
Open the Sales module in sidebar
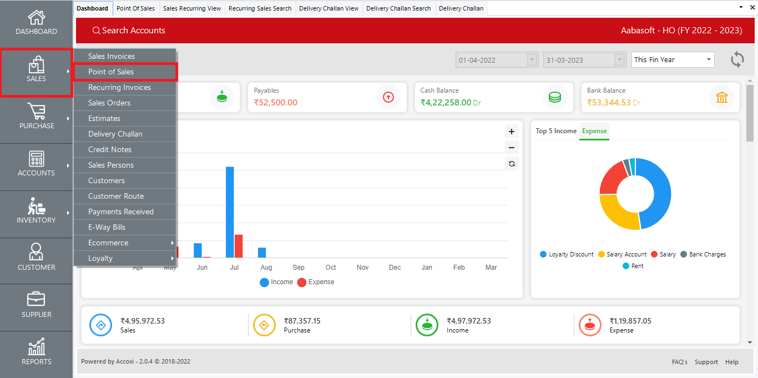(36, 72)
